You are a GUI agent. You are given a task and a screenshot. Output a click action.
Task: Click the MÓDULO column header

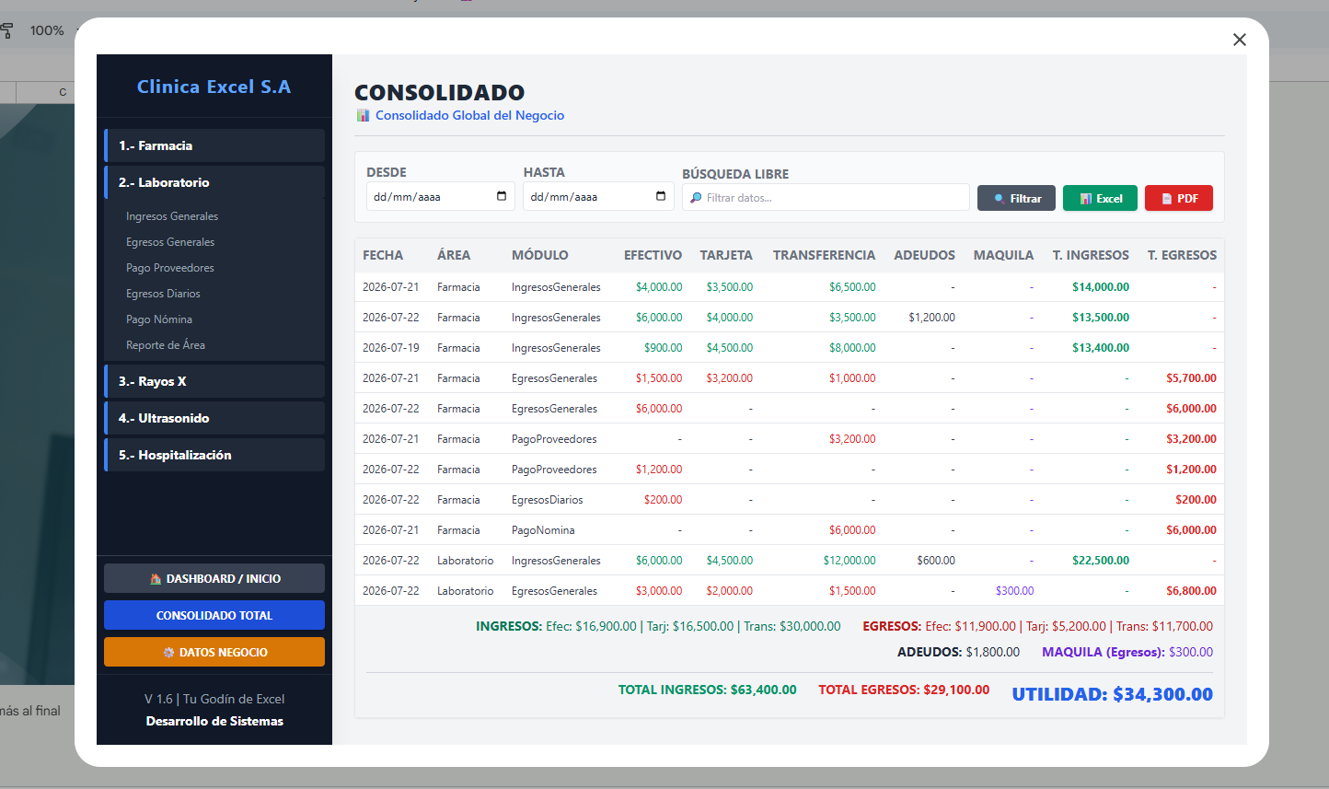[540, 255]
